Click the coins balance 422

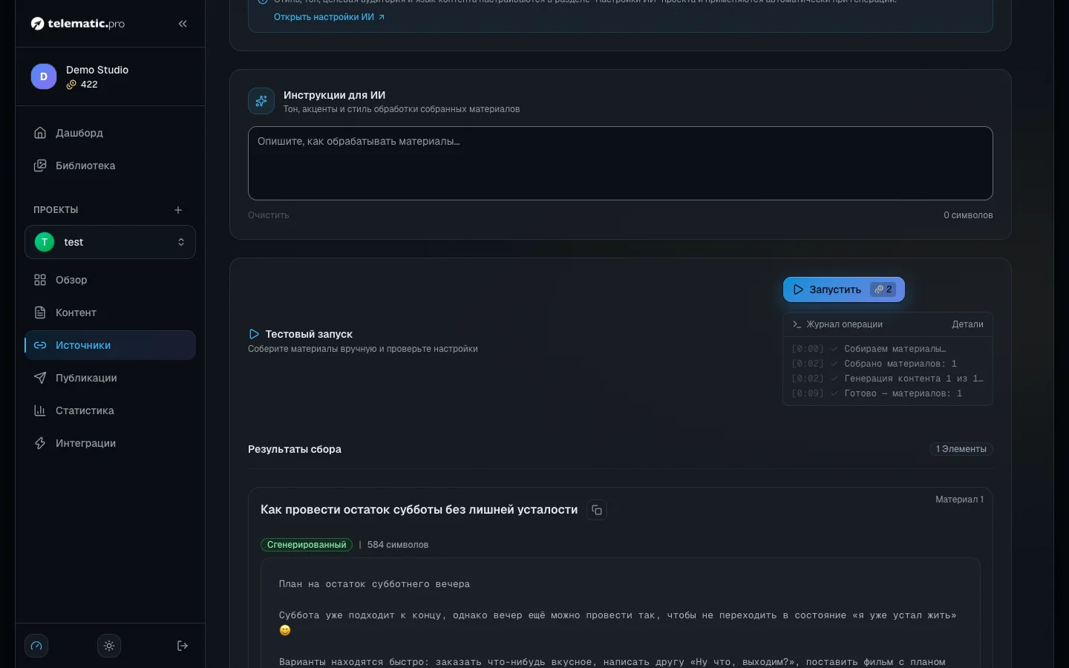pos(82,85)
